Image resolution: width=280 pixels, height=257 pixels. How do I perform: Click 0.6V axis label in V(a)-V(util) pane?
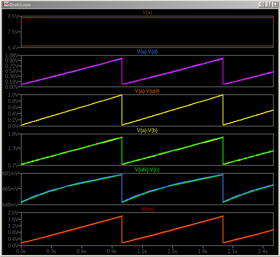click(13, 107)
